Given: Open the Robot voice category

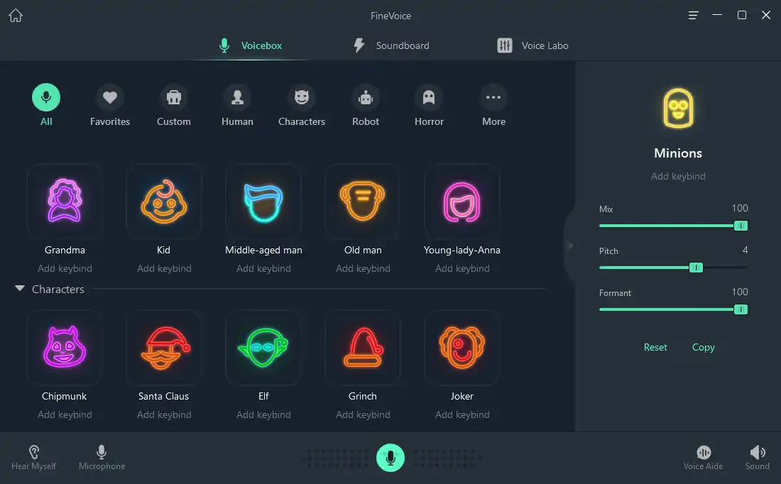Looking at the screenshot, I should (366, 105).
